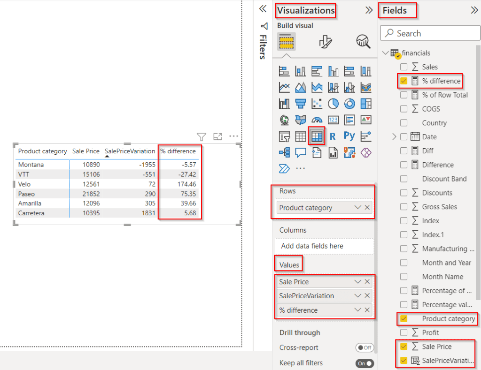Screen dimensions: 481x370
Task: Choose the area chart visual
Action: coord(300,87)
